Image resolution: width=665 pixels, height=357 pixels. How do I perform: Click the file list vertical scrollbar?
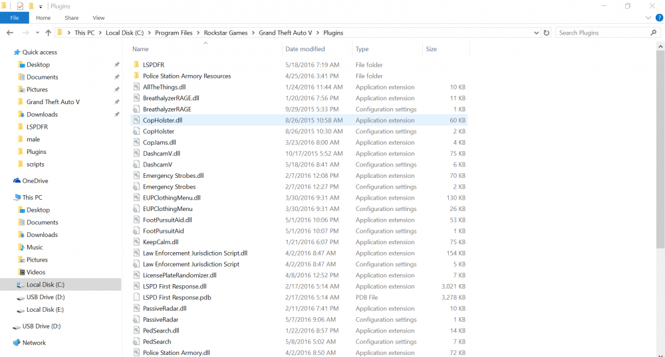[x=660, y=150]
